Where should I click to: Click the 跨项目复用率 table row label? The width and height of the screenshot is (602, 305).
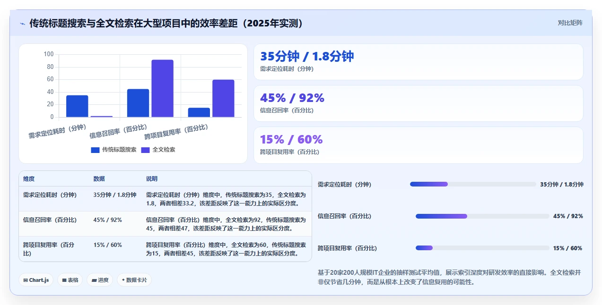[x=49, y=249]
